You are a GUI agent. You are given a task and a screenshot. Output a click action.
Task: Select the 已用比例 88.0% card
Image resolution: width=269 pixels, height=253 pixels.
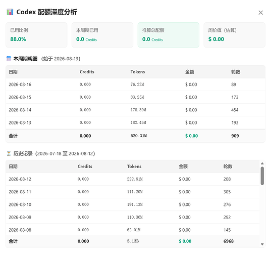[x=36, y=35]
